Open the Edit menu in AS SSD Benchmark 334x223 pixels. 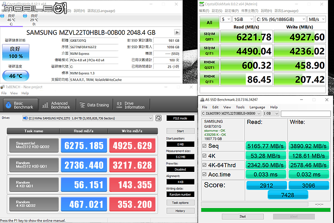point(215,107)
